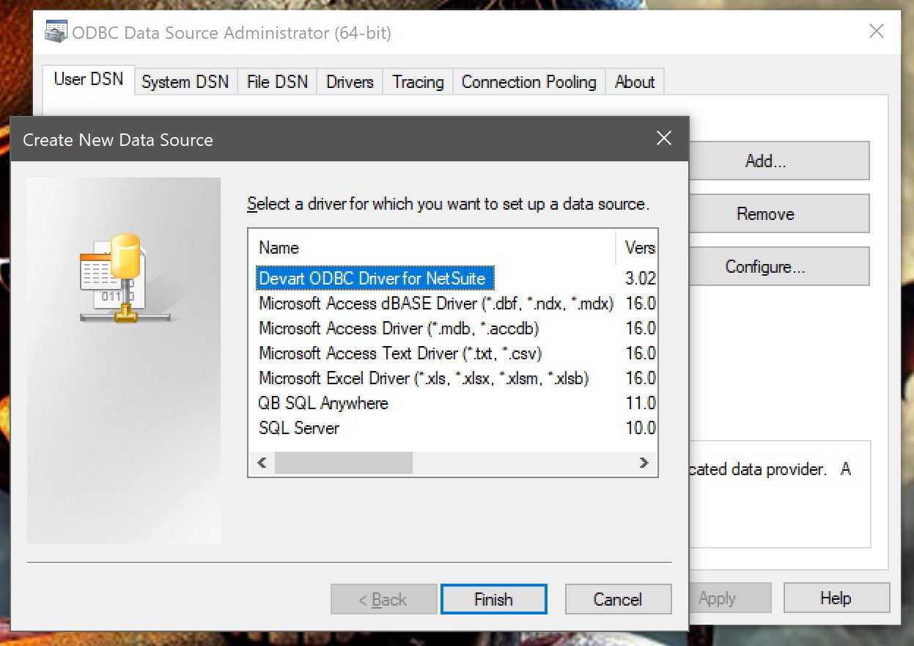
Task: Open the File DSN tab
Action: coord(278,82)
